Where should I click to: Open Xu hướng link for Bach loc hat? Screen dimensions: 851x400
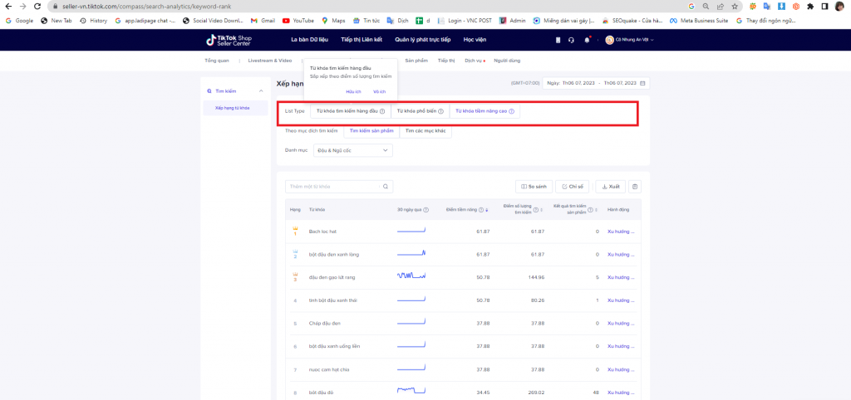(x=620, y=232)
